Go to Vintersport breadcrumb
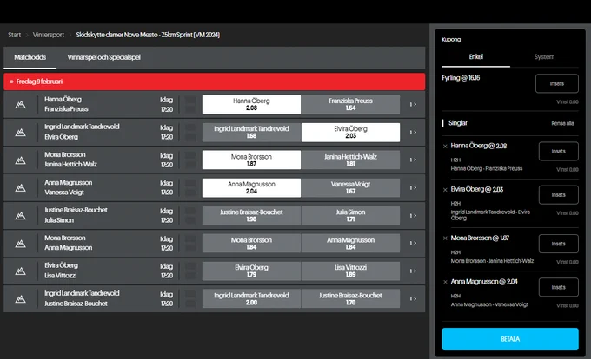Viewport: 591px width, 359px height. point(49,35)
